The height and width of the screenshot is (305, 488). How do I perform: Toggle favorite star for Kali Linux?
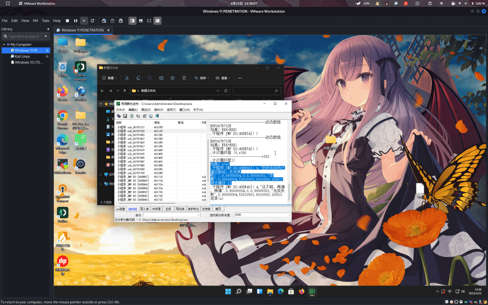point(47,56)
